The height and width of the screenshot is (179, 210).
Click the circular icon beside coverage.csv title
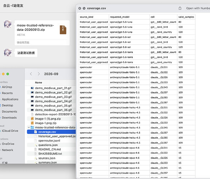pyautogui.click(x=84, y=8)
